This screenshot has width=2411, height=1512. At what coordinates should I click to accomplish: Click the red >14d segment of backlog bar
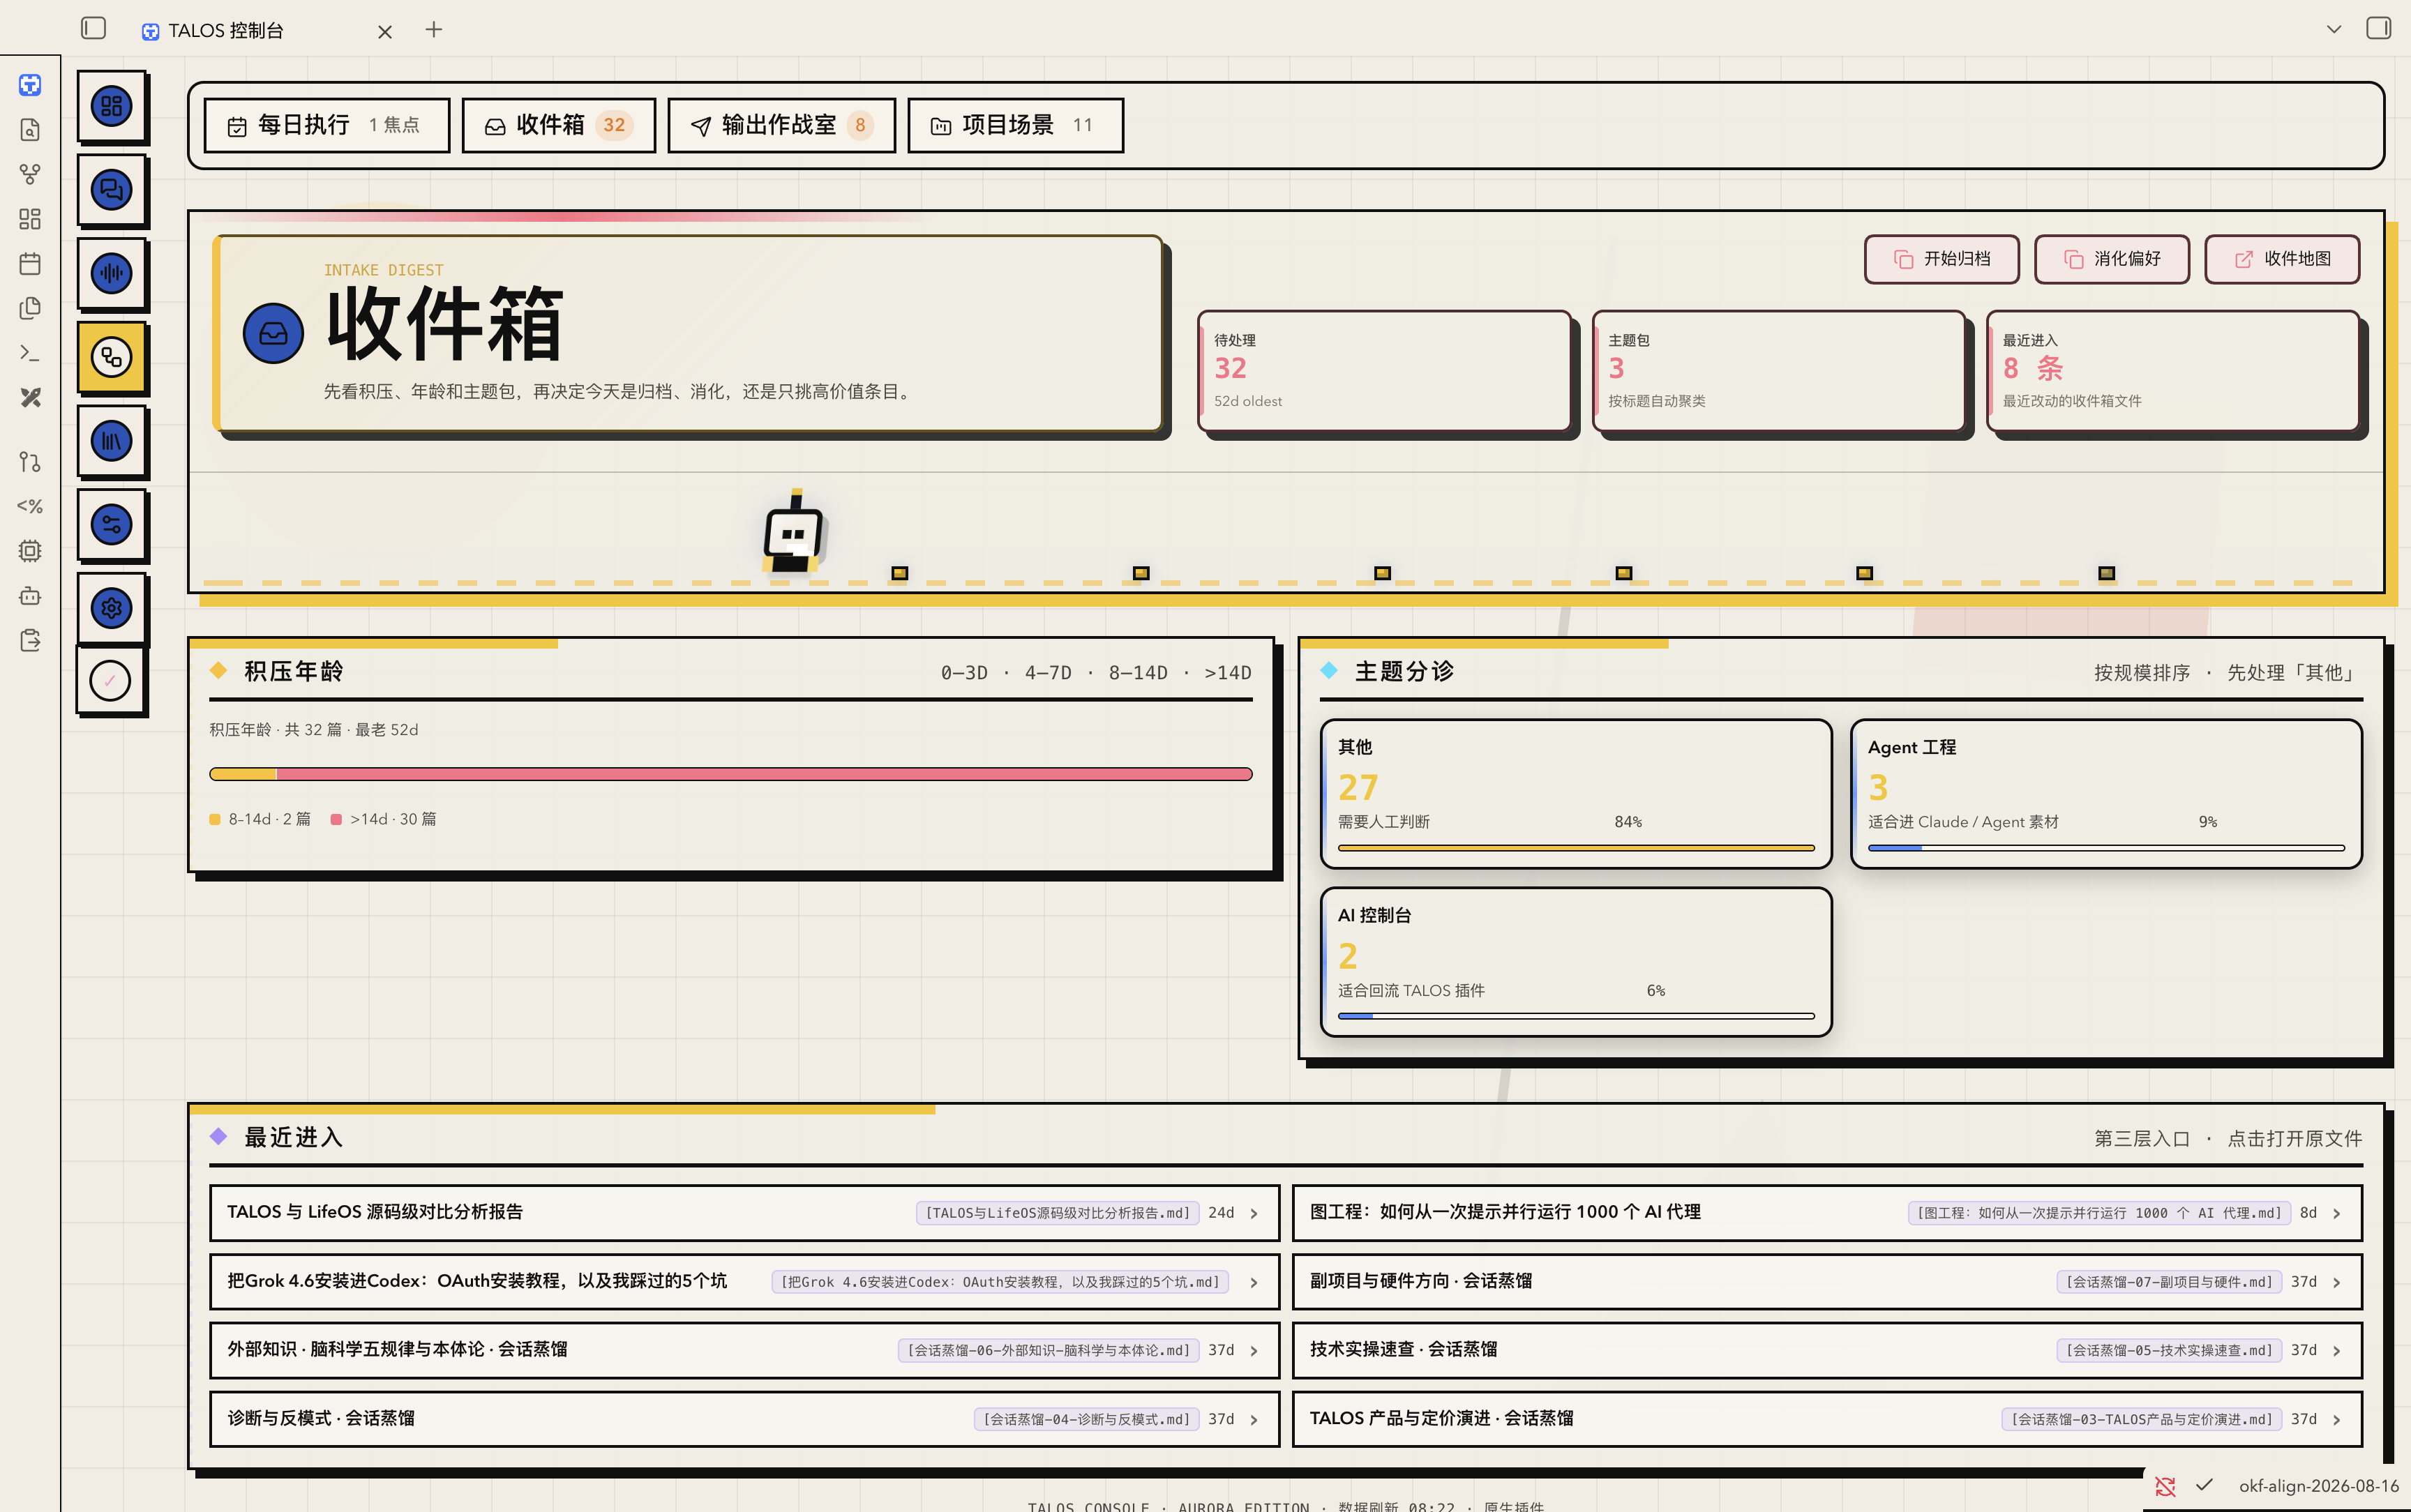(x=764, y=774)
